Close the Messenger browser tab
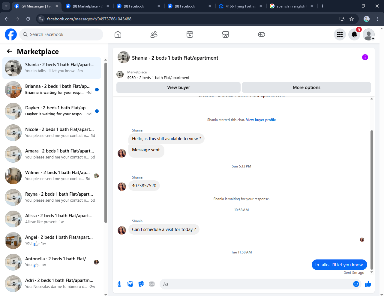The image size is (384, 296). (57, 6)
